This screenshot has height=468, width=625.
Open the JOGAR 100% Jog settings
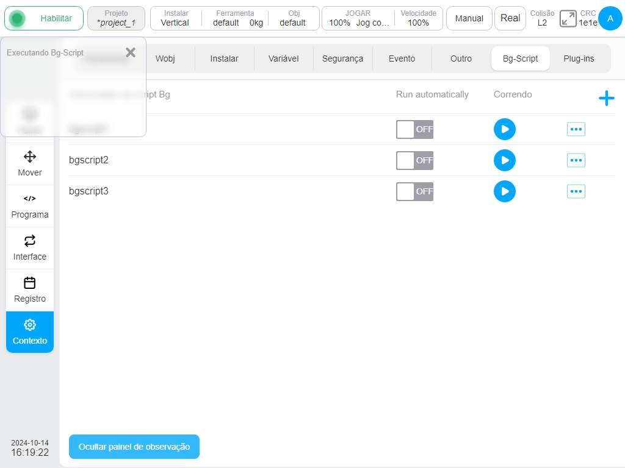click(x=358, y=18)
